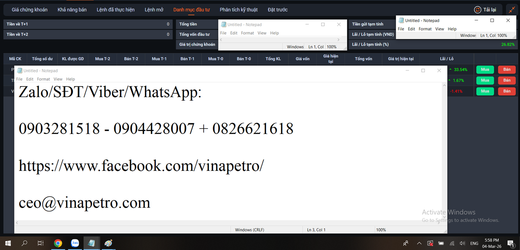
Task: Open Format menu in the center small Notepad
Action: (247, 33)
